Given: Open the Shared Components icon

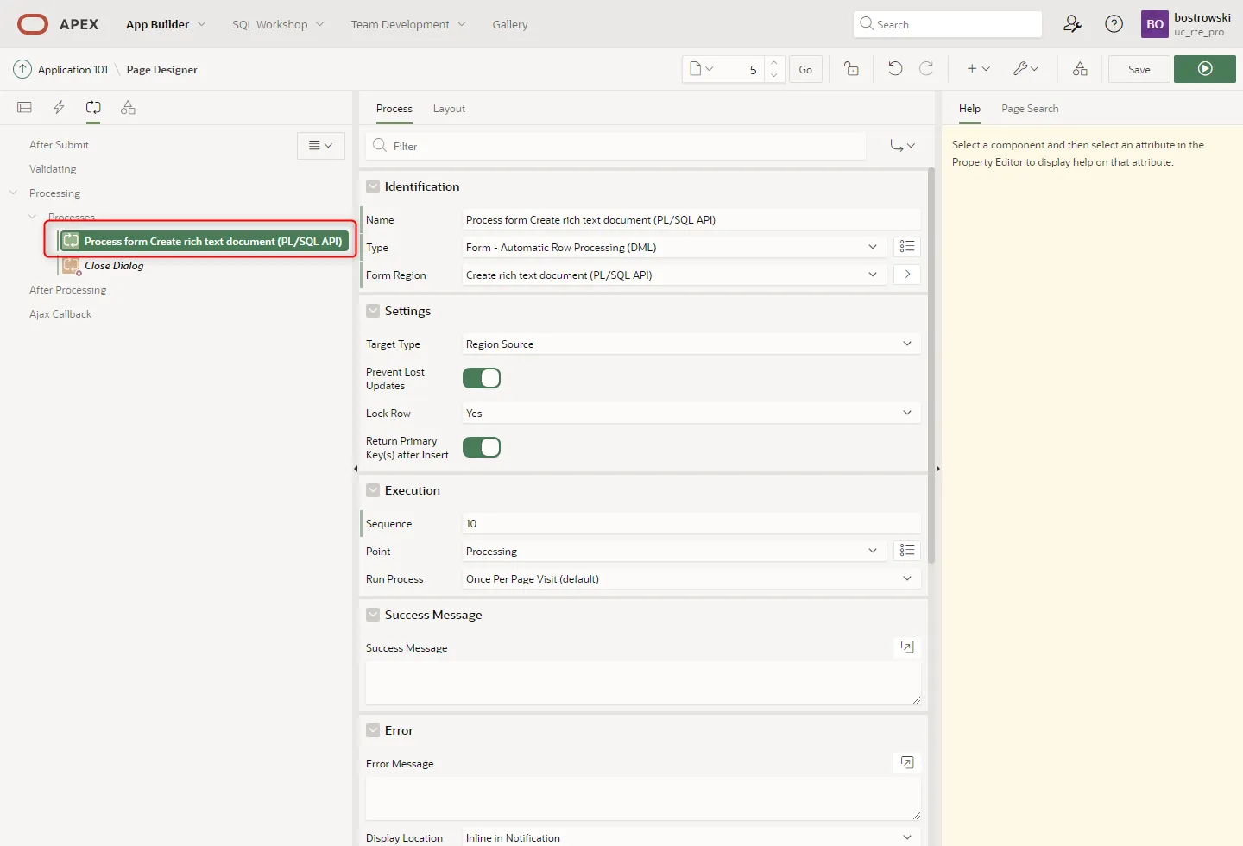Looking at the screenshot, I should click(1080, 69).
